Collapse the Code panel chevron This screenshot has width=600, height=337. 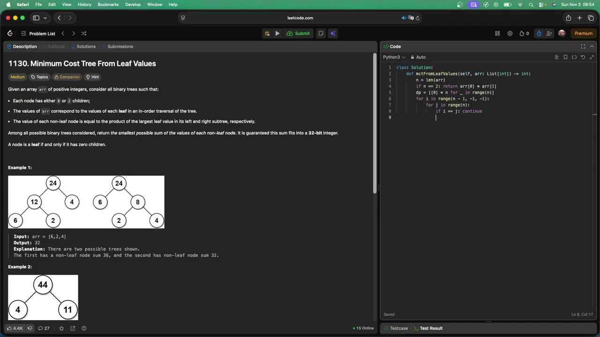[592, 46]
